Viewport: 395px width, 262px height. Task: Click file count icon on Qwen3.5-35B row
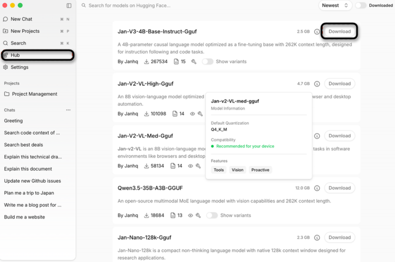pos(173,215)
